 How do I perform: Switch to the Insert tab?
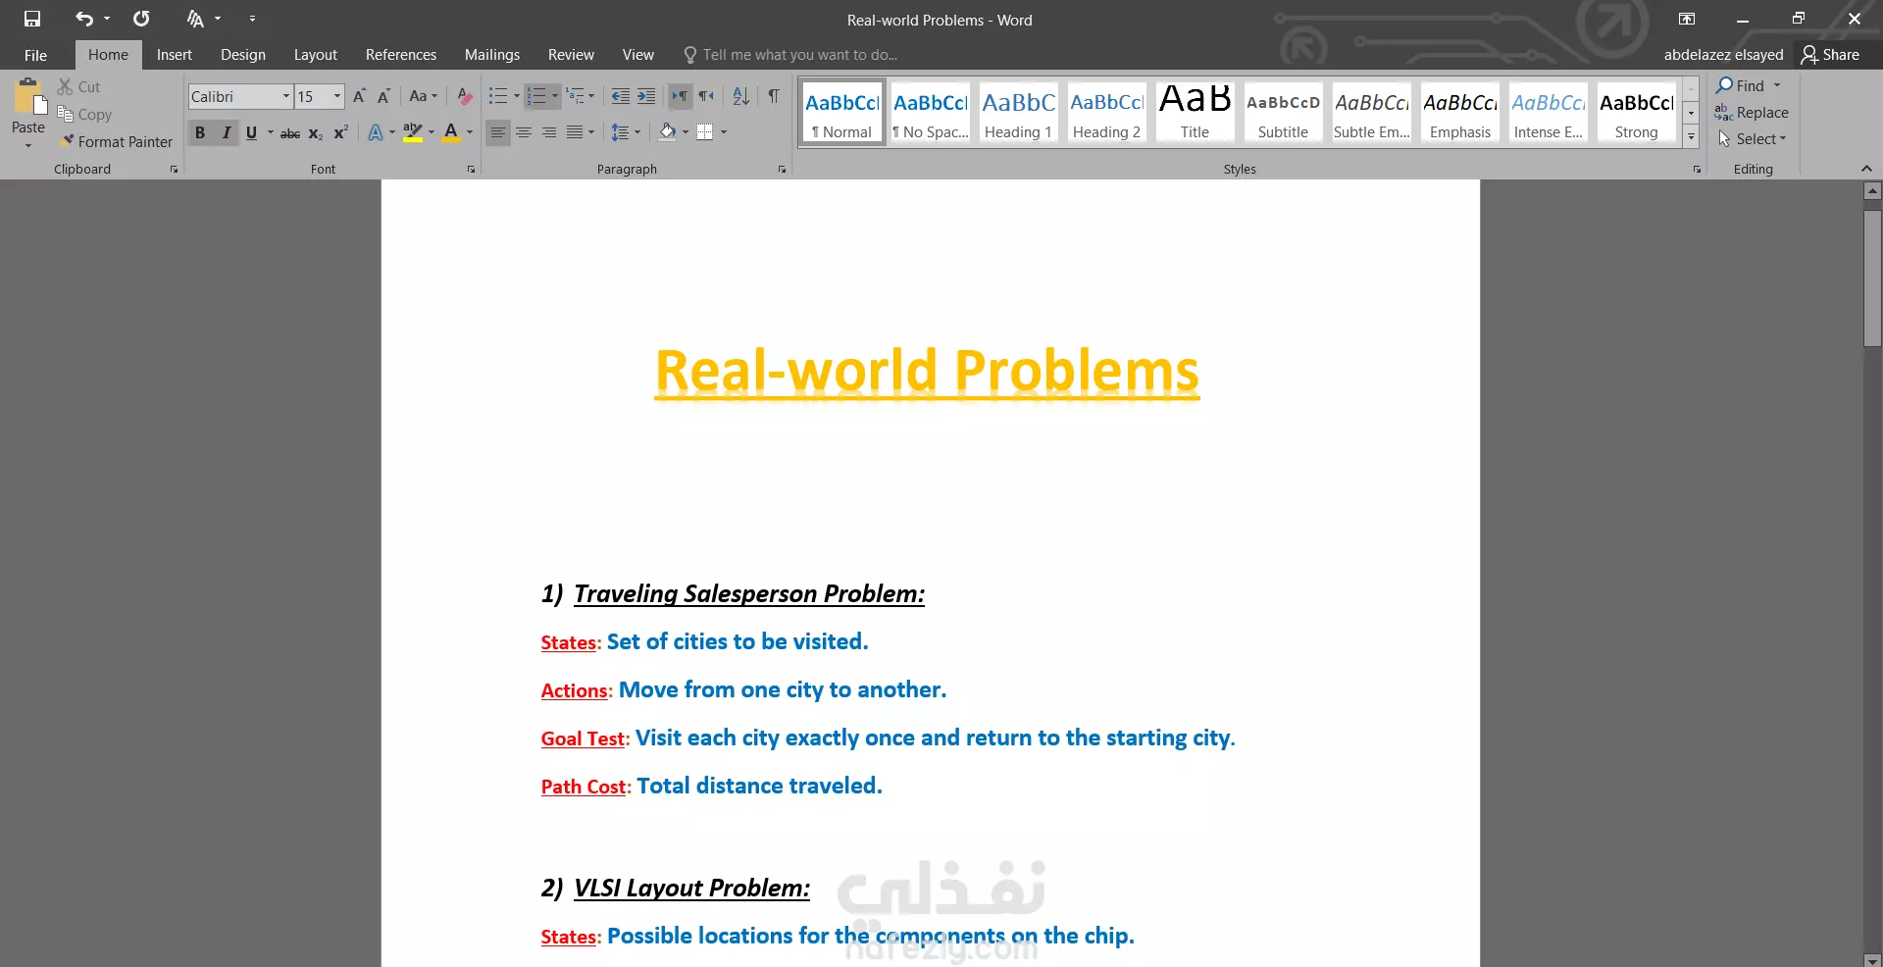(x=175, y=55)
